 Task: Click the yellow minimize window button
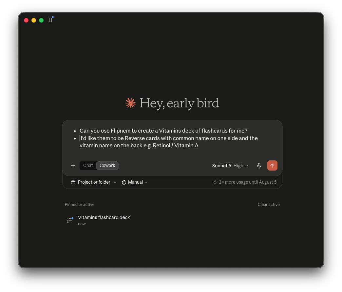[34, 20]
